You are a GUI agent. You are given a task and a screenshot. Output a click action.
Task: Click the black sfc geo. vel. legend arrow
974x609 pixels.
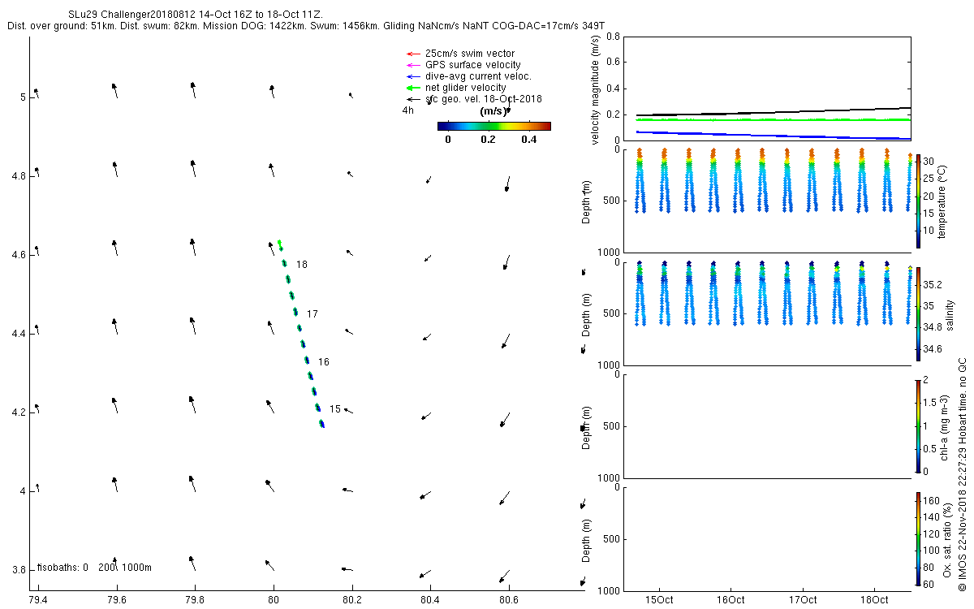tap(412, 99)
